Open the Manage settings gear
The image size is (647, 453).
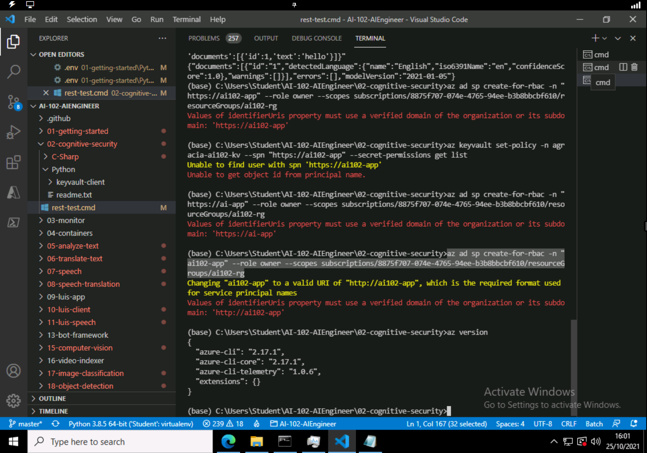[x=14, y=400]
